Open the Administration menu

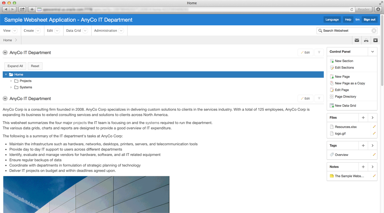pos(108,31)
